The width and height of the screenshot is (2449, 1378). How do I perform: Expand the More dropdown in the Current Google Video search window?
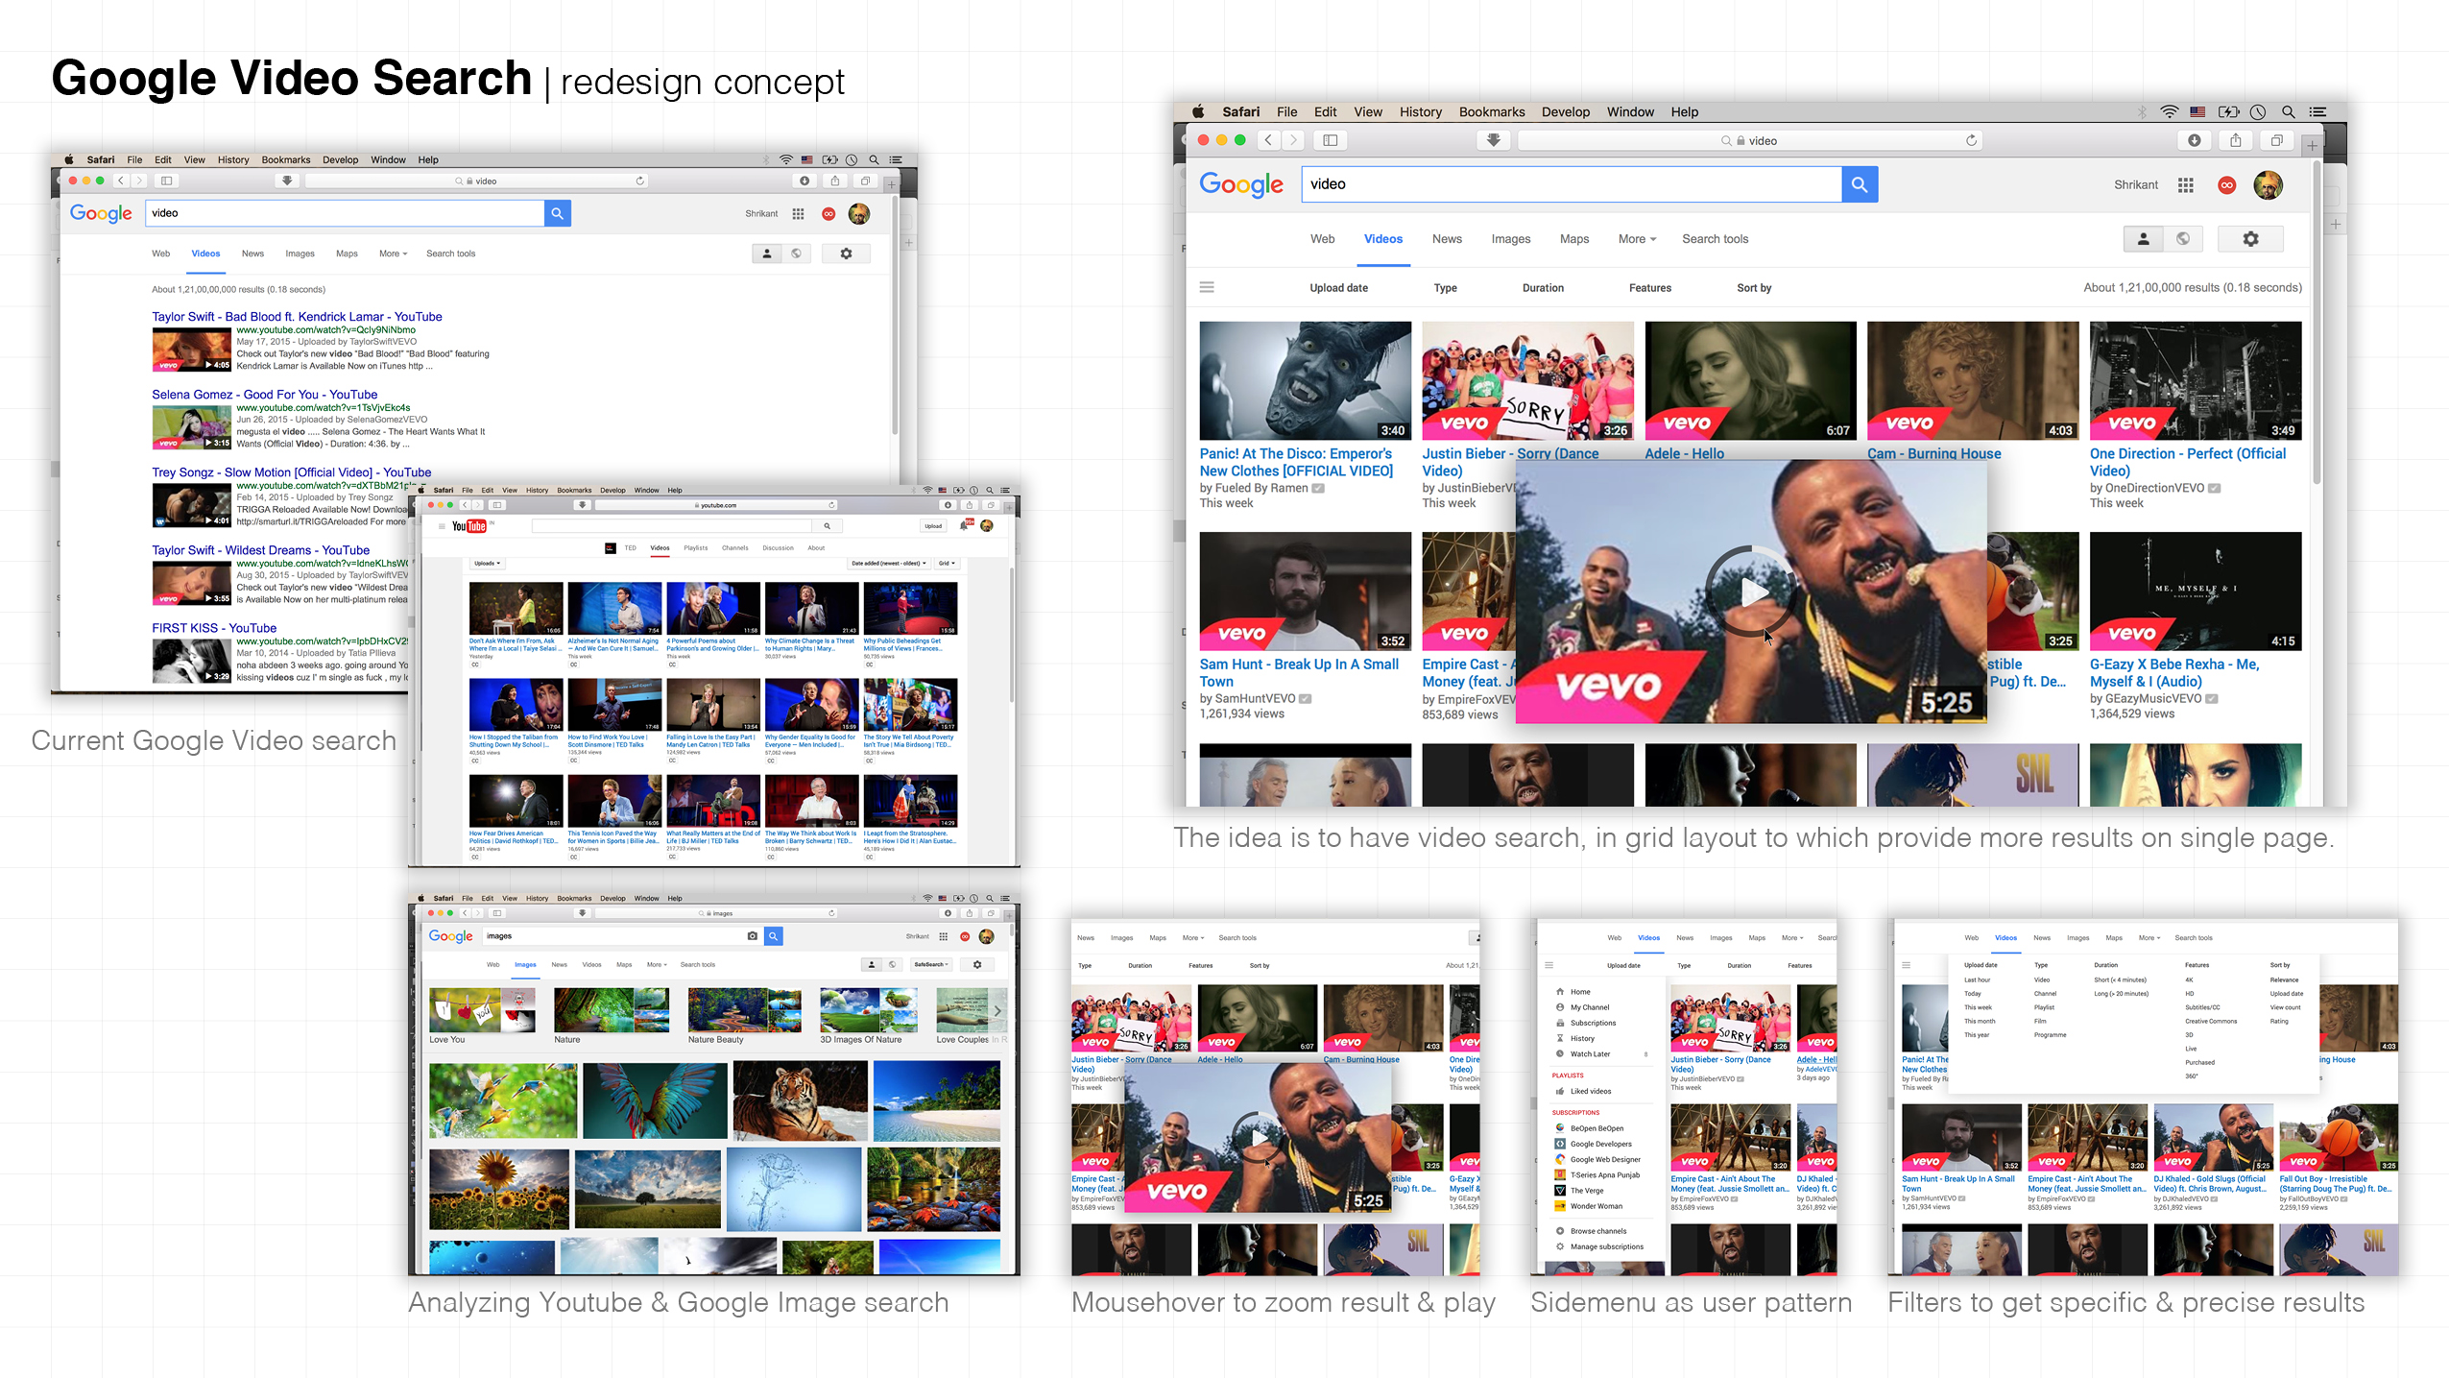point(393,254)
